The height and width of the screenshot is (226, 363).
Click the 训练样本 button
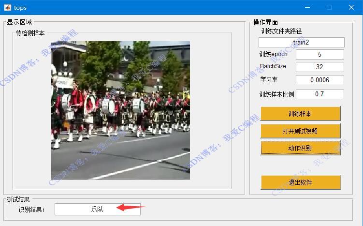click(x=301, y=114)
